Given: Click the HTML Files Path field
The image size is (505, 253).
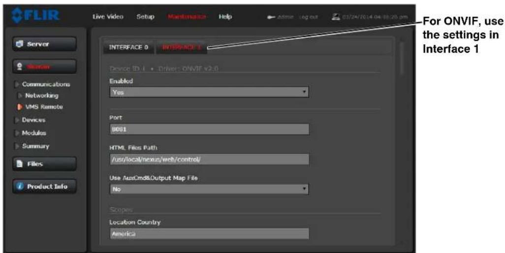Looking at the screenshot, I should [x=209, y=160].
